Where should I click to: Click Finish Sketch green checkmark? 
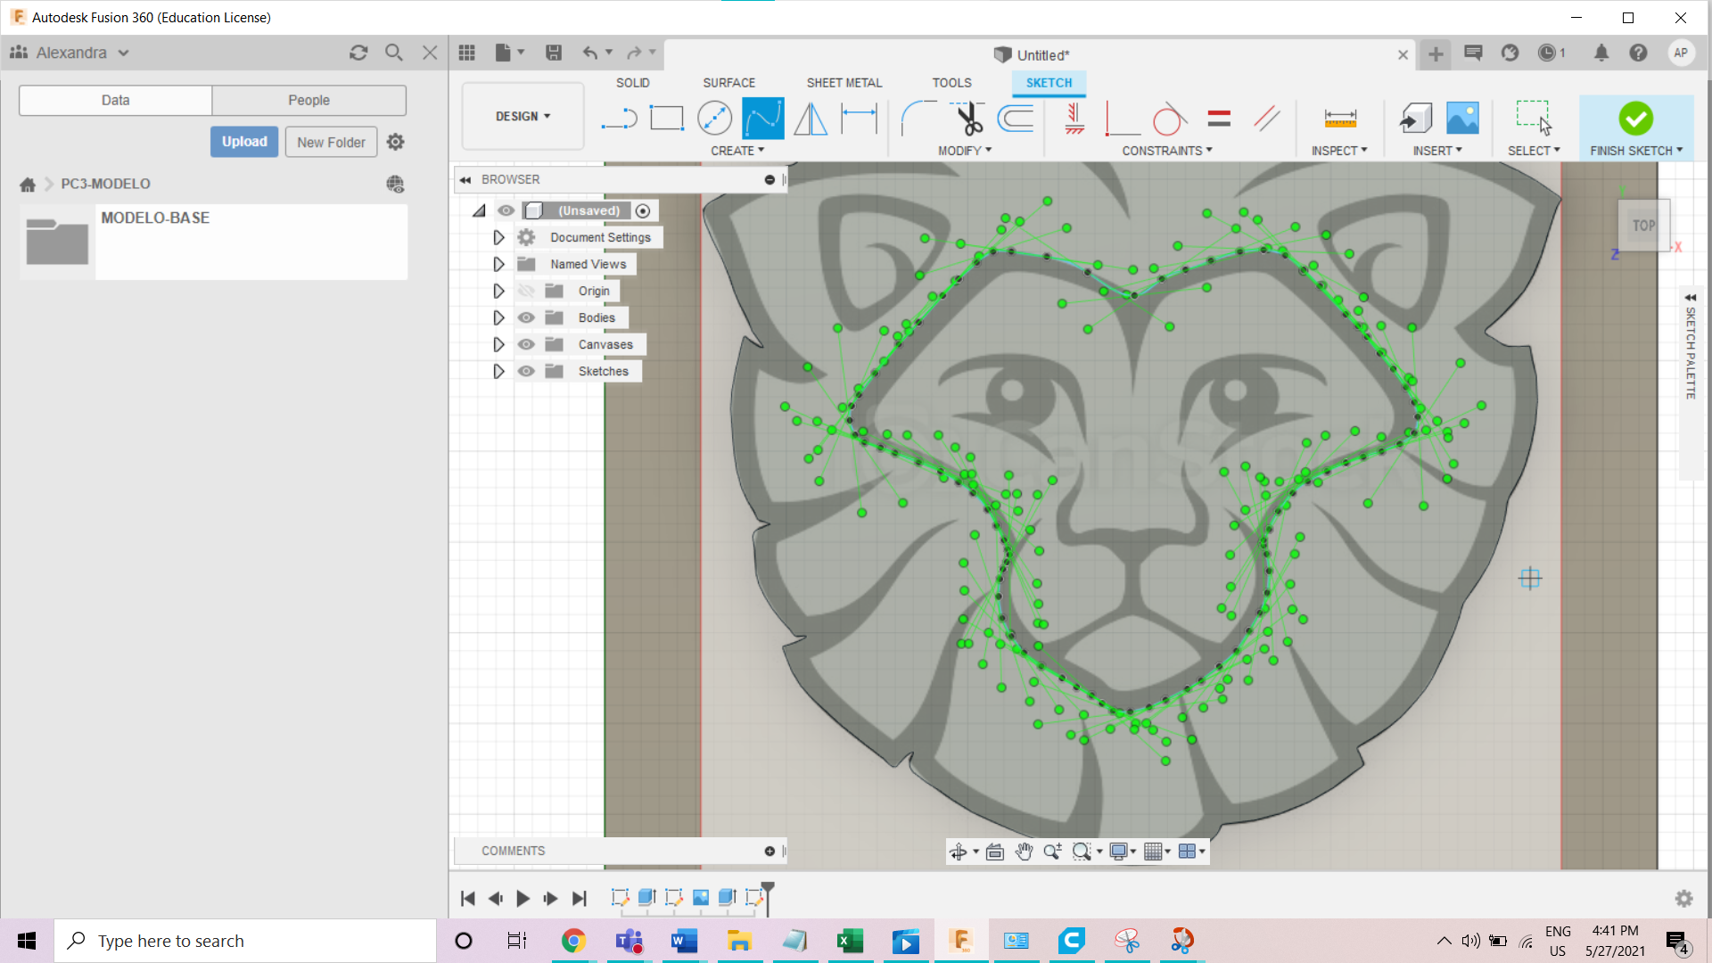click(1635, 119)
